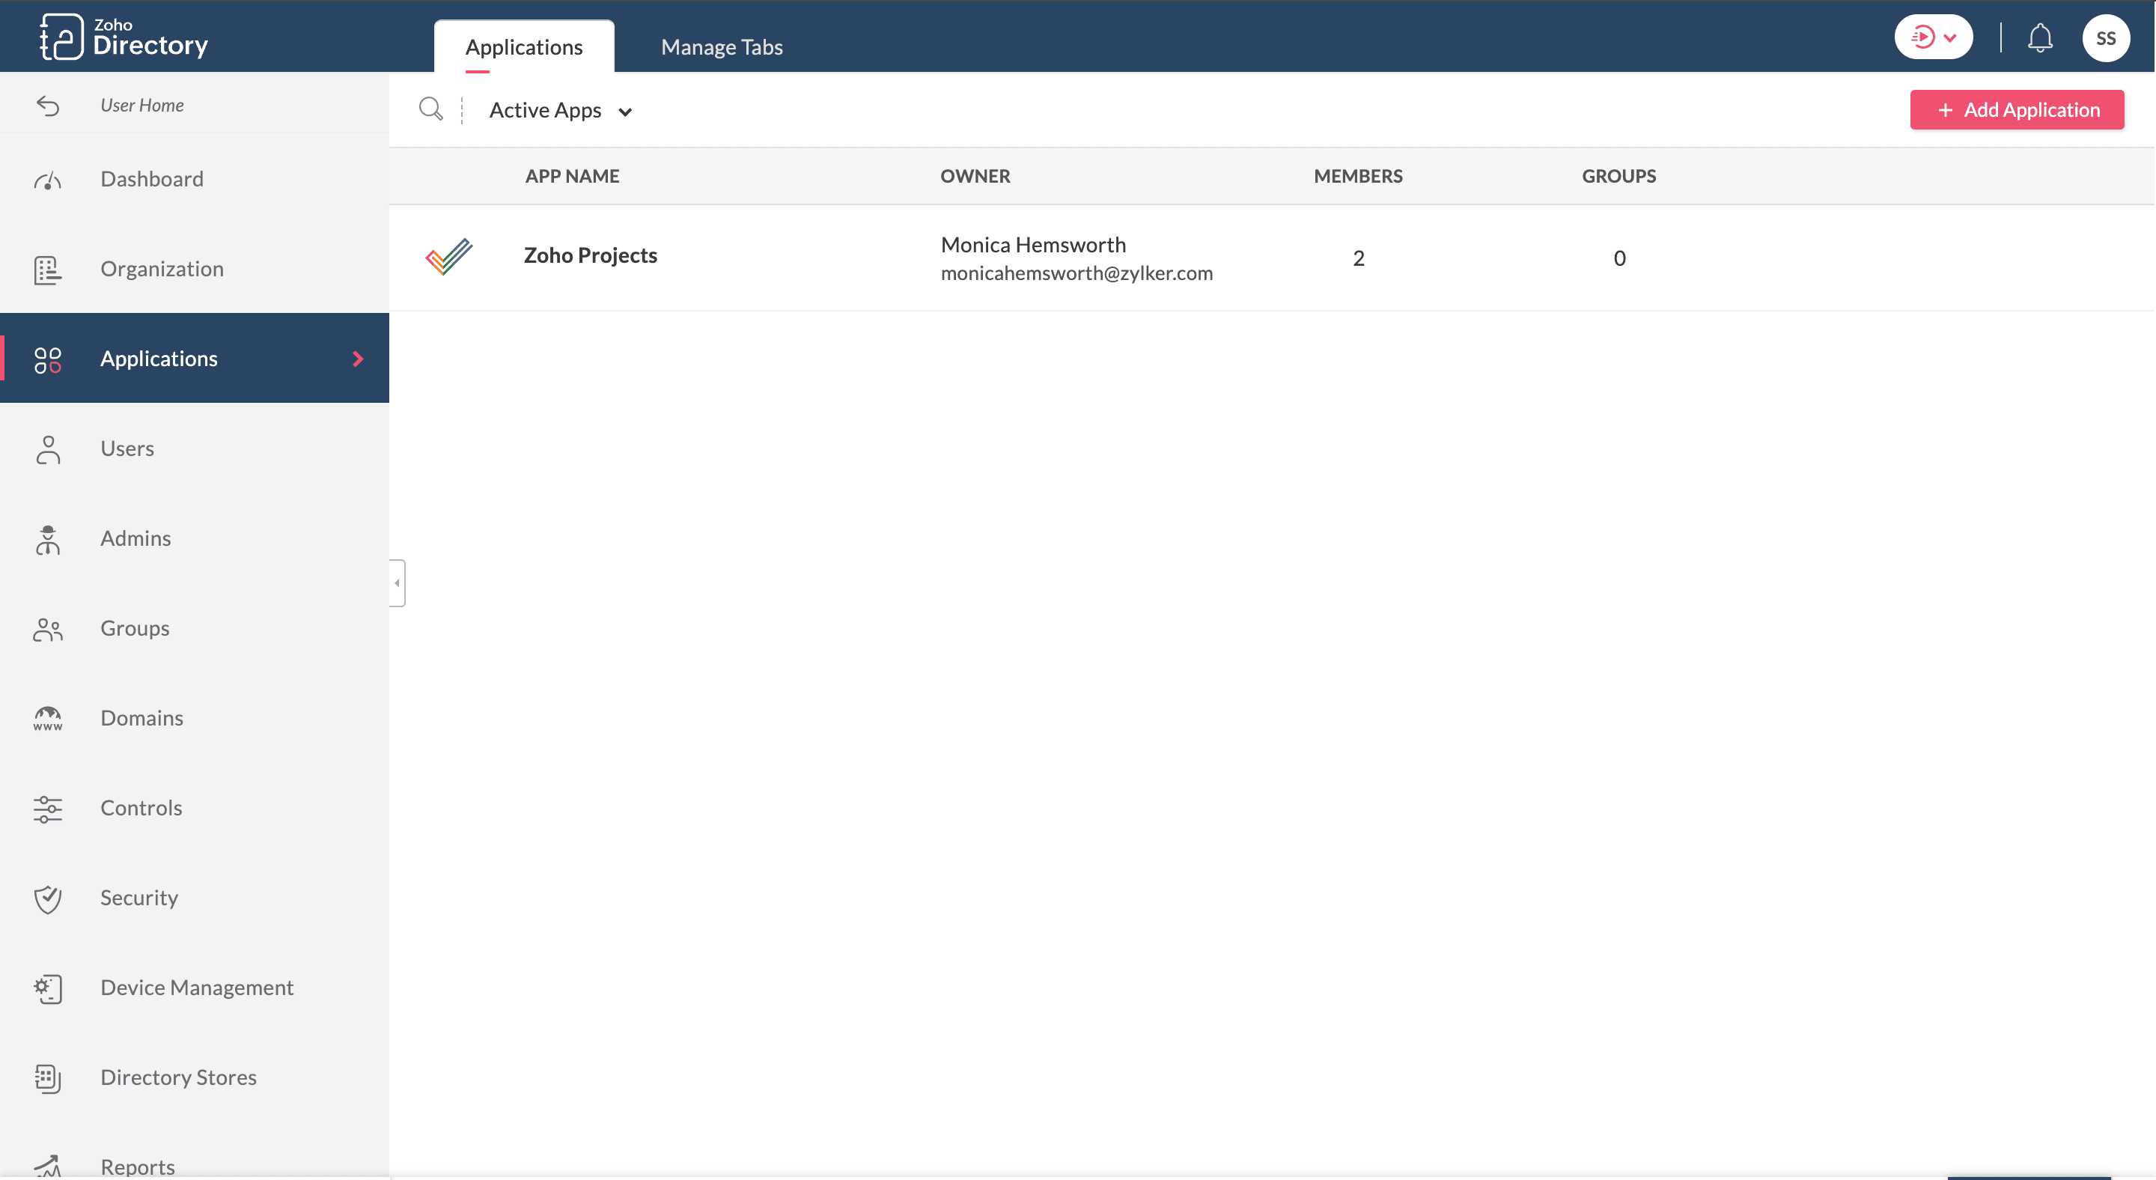
Task: Go back to User Home
Action: click(x=141, y=106)
